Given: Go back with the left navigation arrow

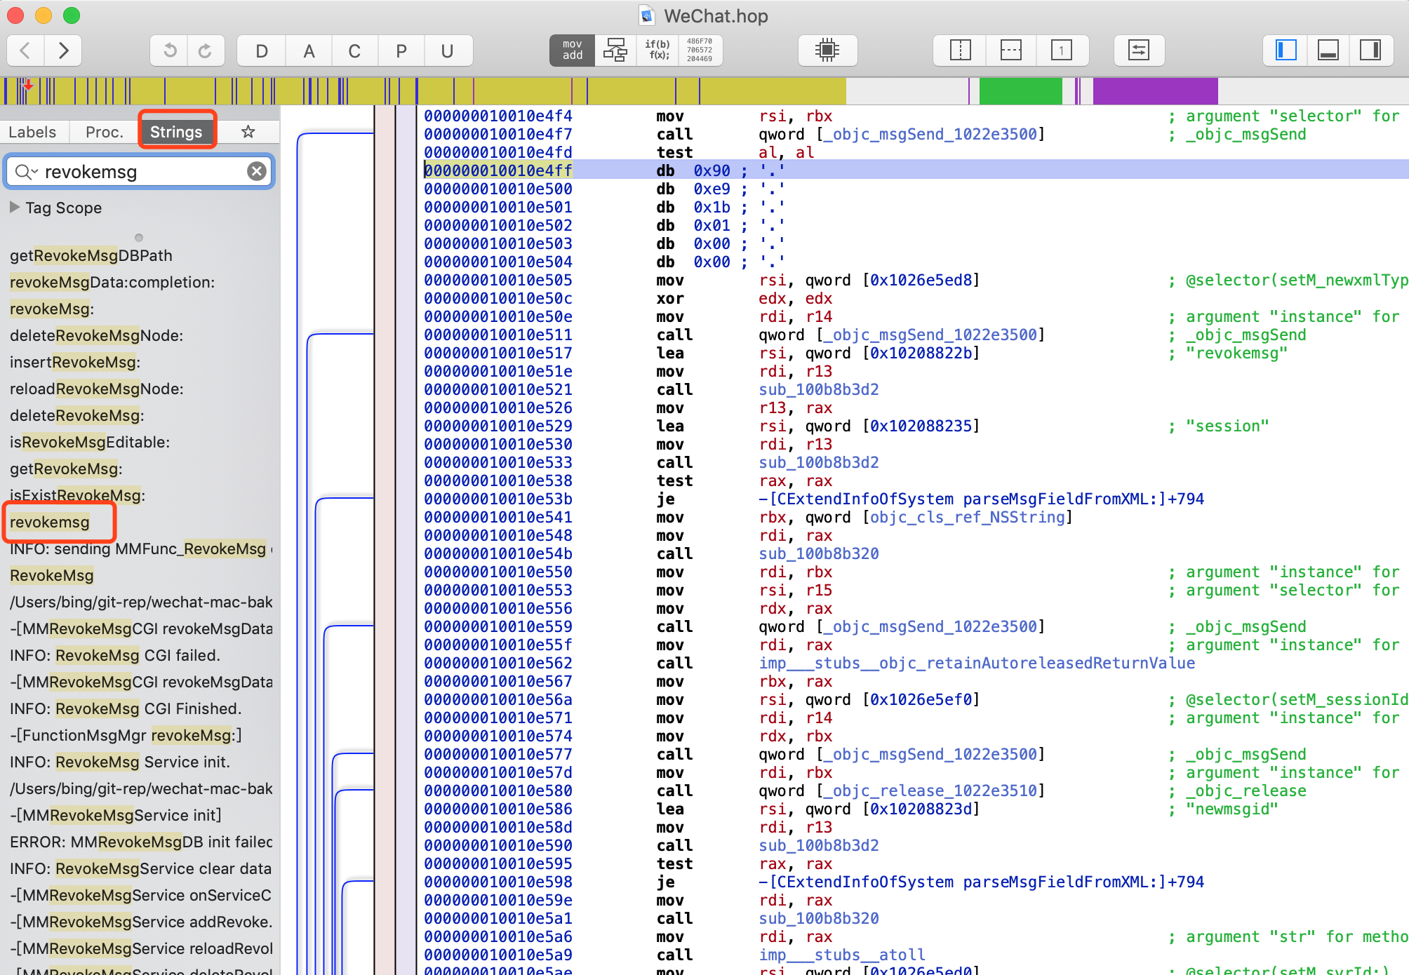Looking at the screenshot, I should pyautogui.click(x=26, y=51).
